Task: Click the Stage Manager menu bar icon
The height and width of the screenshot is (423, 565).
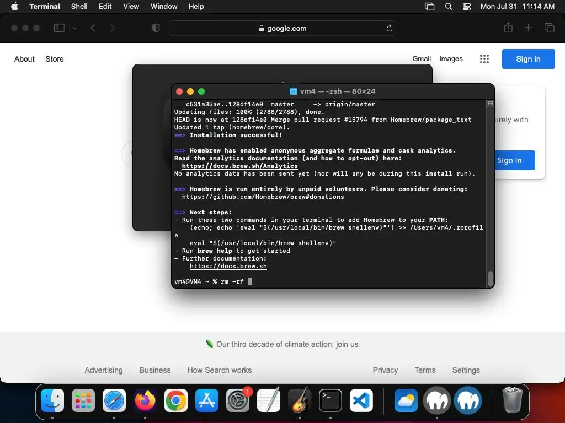Action: (429, 6)
